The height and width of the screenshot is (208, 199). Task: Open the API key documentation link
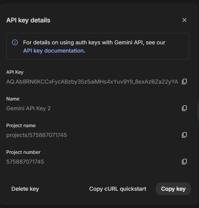(53, 51)
